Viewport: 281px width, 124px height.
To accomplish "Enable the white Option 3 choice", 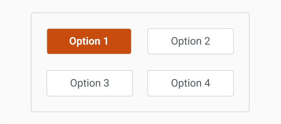I will (x=90, y=83).
